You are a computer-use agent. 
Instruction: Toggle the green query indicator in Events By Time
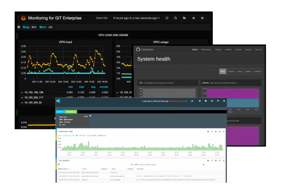pyautogui.click(x=77, y=136)
